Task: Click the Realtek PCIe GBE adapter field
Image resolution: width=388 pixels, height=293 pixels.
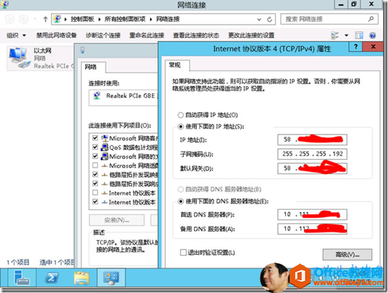Action: click(123, 97)
